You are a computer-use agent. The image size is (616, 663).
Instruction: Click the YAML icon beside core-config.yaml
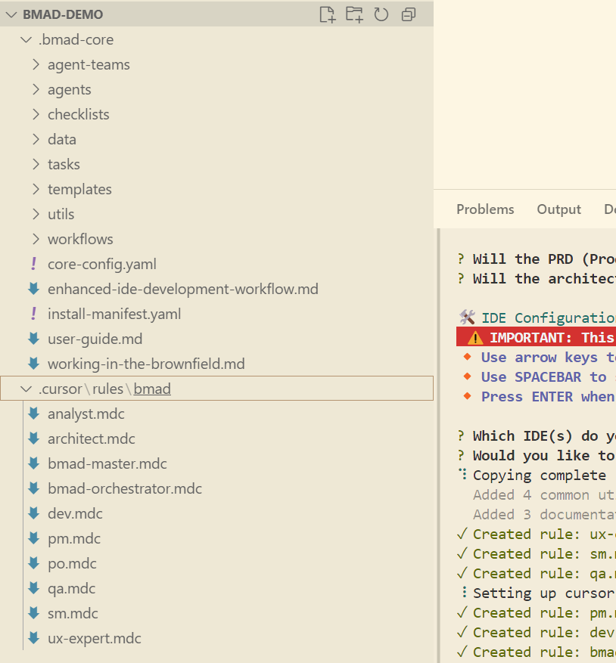33,264
